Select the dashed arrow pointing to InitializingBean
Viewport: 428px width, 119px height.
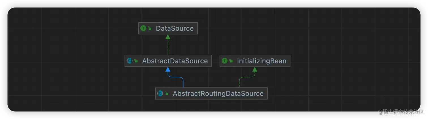coord(247,77)
